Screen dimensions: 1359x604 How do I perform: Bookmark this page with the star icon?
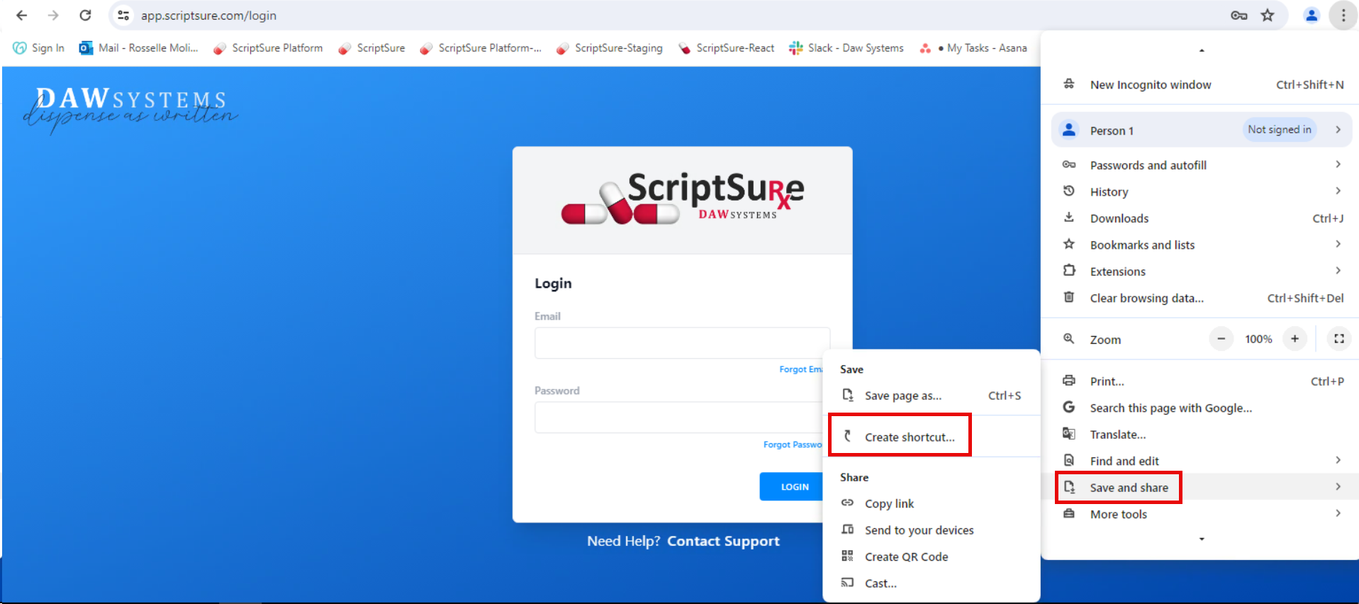point(1268,15)
